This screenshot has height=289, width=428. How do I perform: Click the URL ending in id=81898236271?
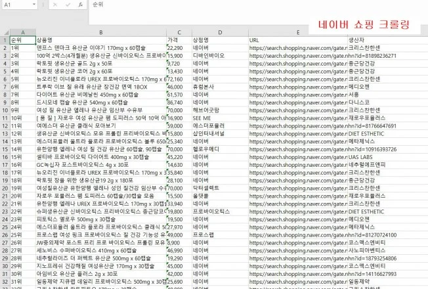[x=322, y=56]
